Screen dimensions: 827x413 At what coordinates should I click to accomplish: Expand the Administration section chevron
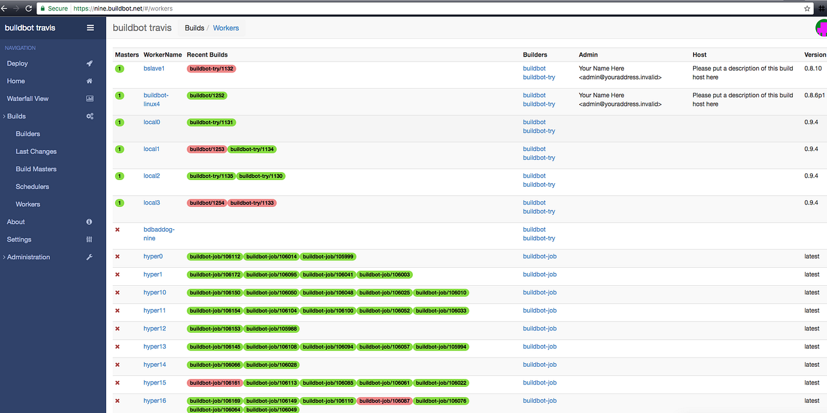click(4, 257)
